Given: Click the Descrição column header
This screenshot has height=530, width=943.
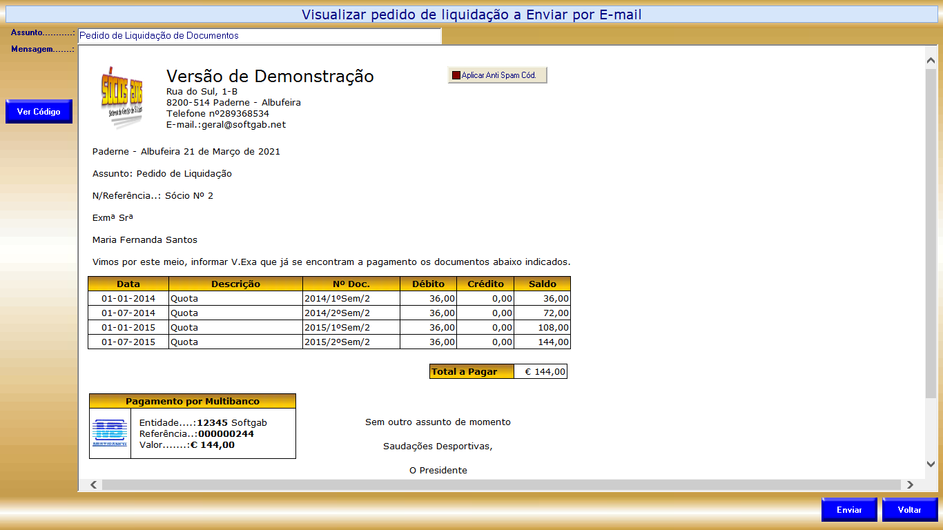Looking at the screenshot, I should [x=235, y=284].
